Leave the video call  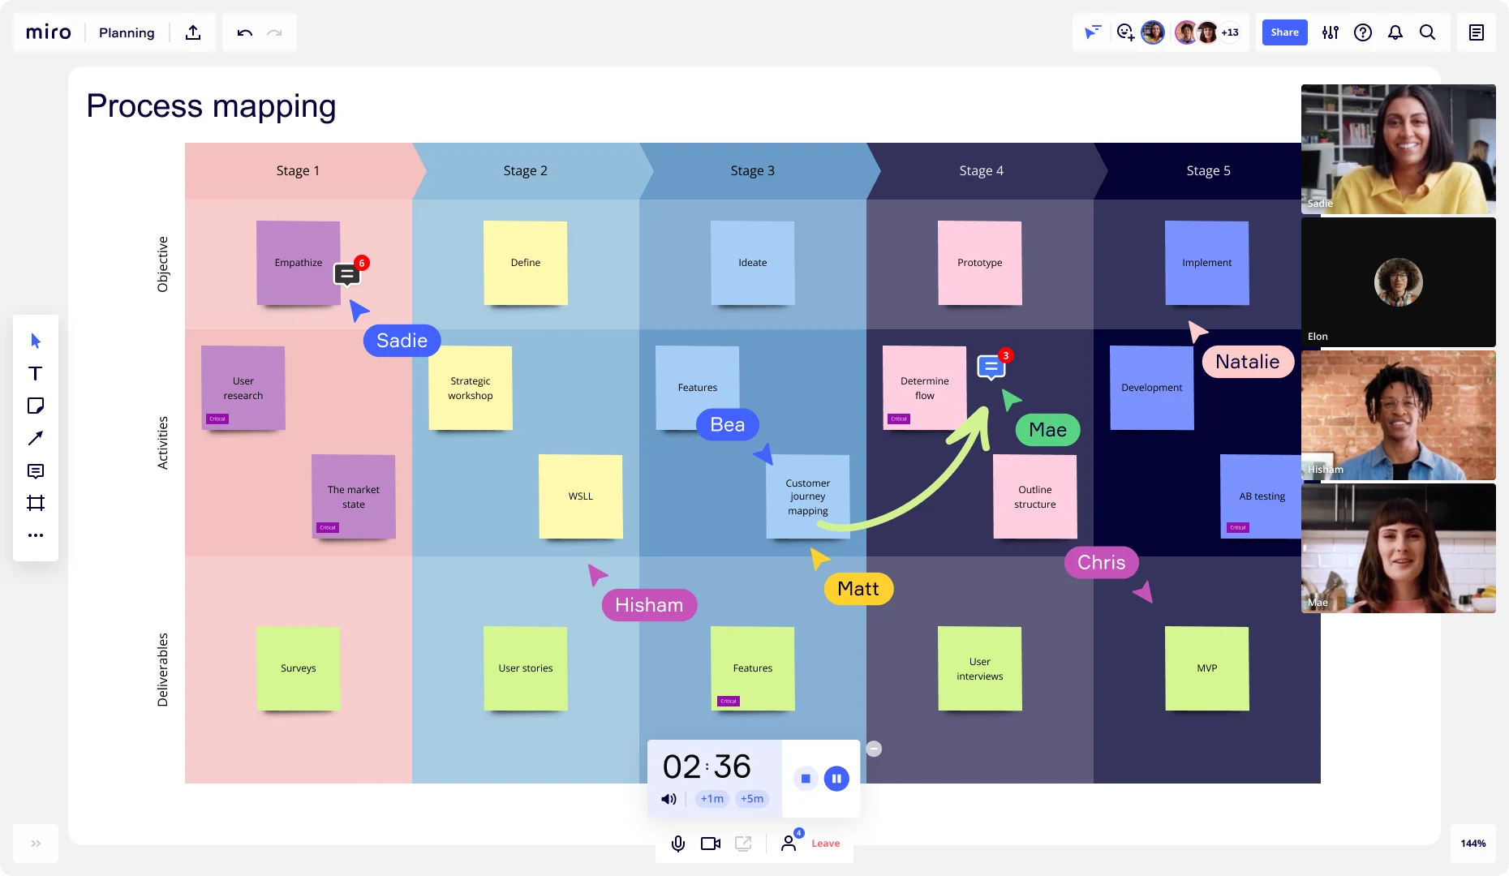(x=826, y=844)
